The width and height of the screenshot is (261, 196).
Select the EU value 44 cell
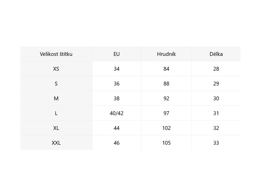click(x=116, y=128)
